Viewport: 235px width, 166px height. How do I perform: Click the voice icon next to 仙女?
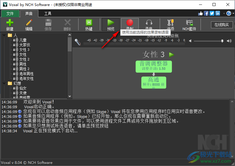(x=16, y=88)
